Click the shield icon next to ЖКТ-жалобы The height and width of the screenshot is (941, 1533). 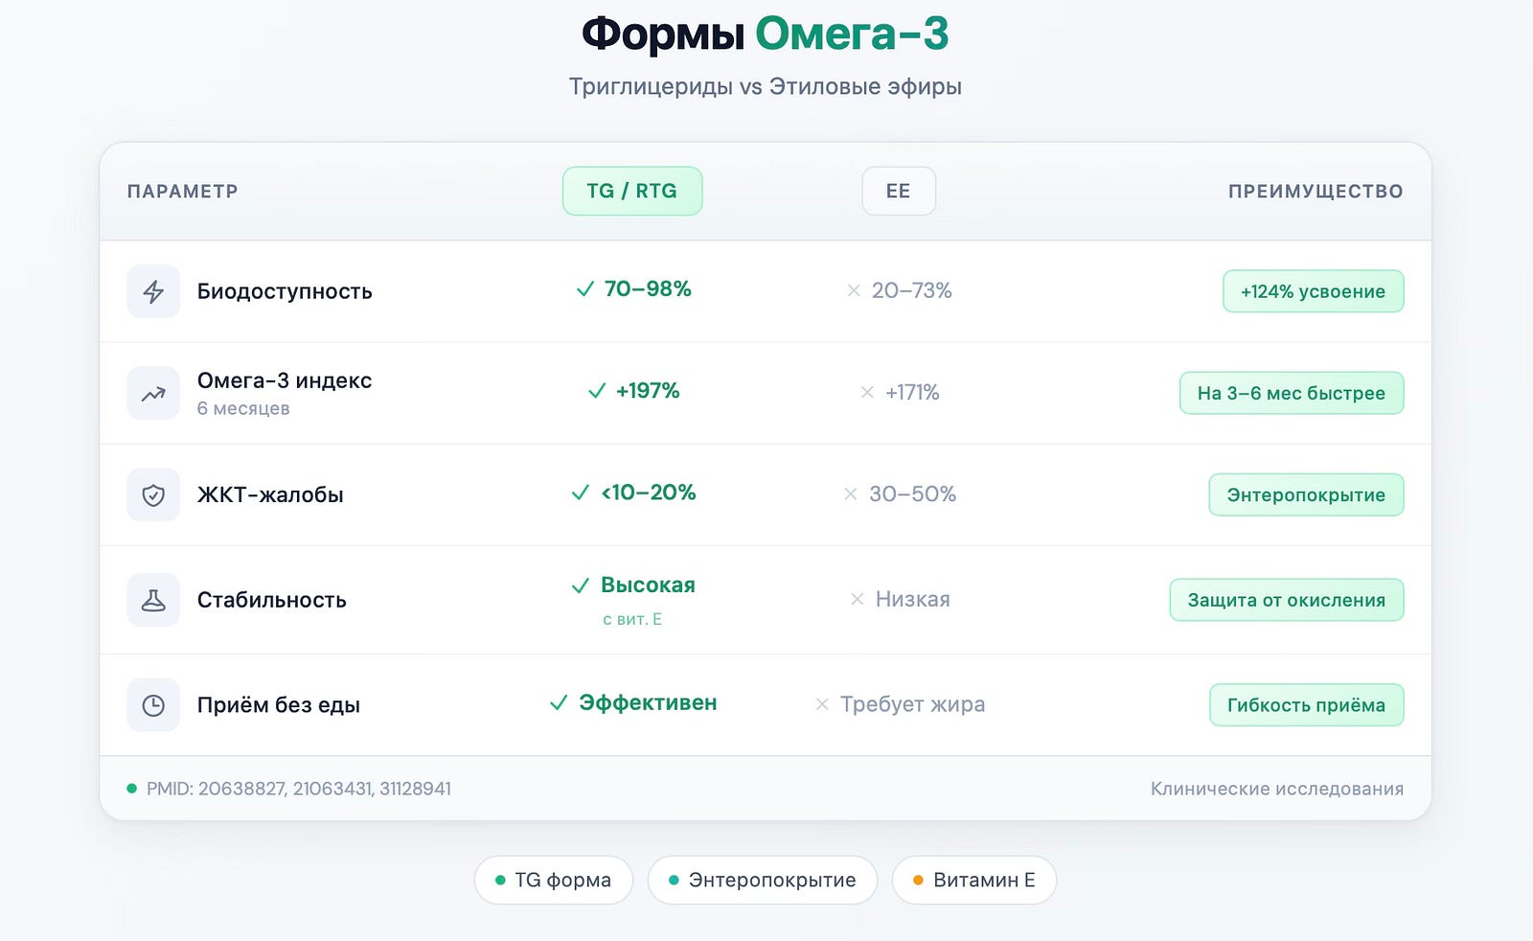(x=153, y=494)
